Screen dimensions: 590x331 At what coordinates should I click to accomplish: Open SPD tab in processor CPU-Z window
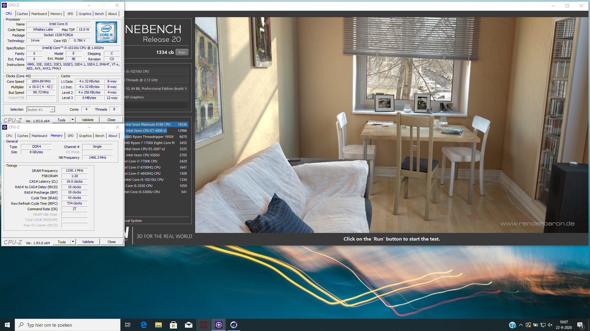click(70, 14)
